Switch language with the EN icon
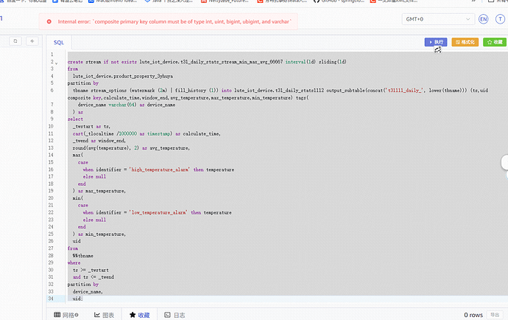This screenshot has height=320, width=508. tap(483, 19)
